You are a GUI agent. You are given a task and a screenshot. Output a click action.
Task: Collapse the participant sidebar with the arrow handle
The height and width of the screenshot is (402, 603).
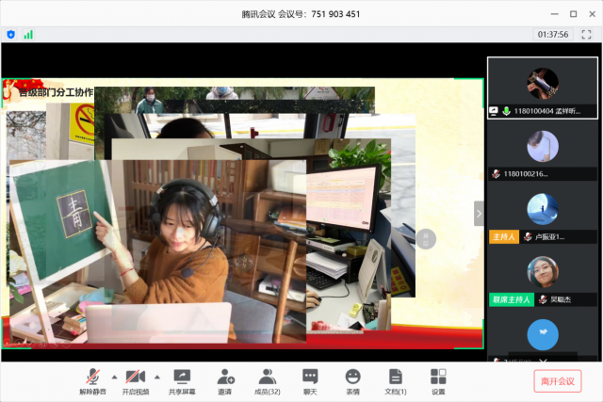479,213
